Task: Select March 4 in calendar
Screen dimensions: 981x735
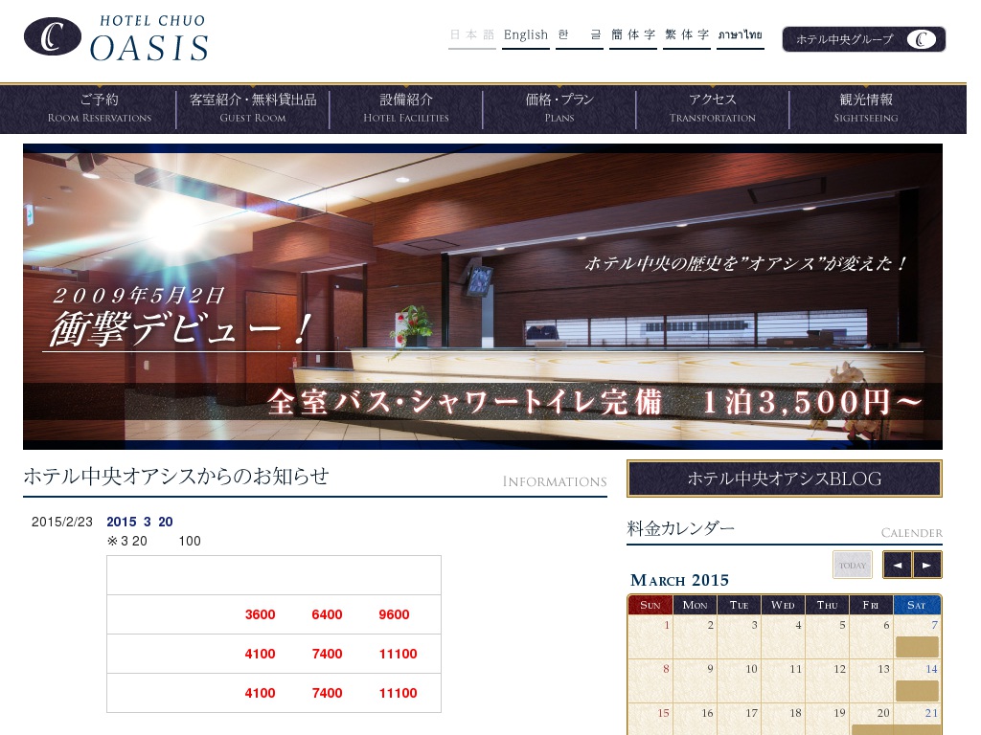Action: [784, 636]
